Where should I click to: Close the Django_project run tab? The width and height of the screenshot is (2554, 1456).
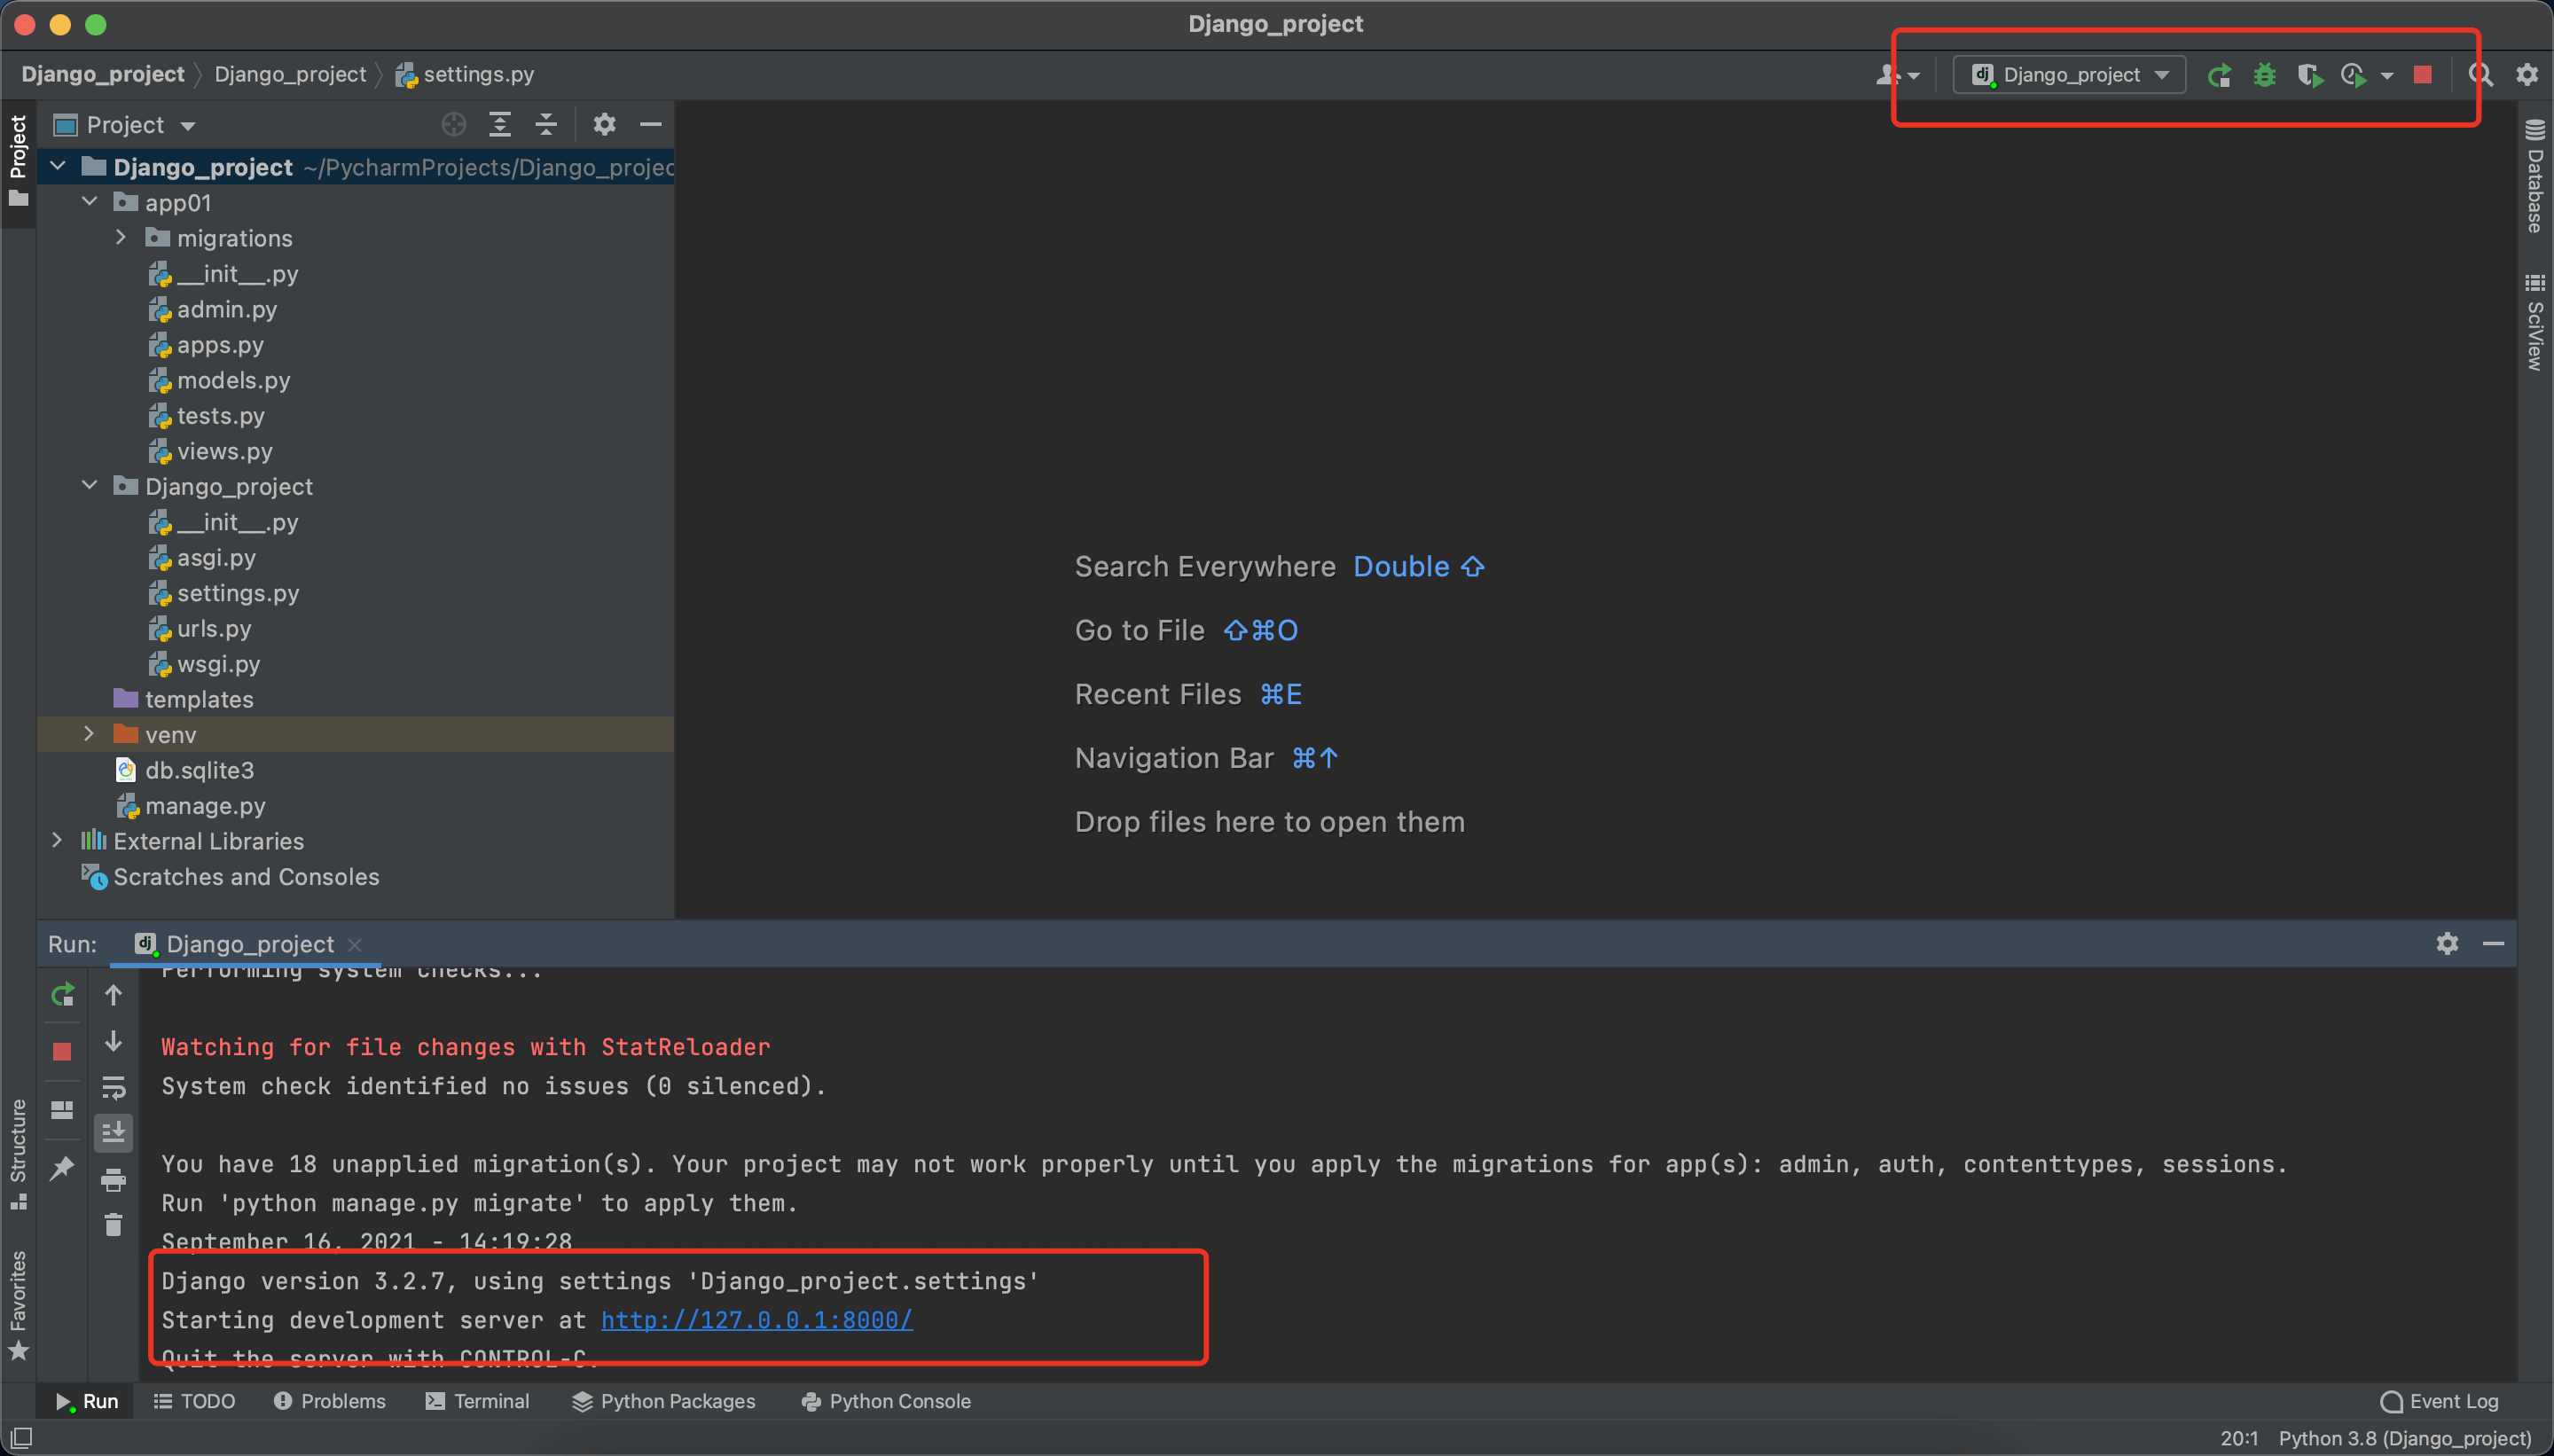point(355,944)
